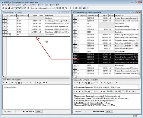
Task: Click the blue Help icon in main toolbar
Action: point(80,8)
